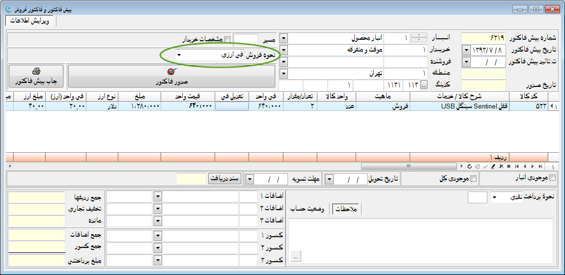
Task: Click the سند دریافت button
Action: click(x=225, y=178)
